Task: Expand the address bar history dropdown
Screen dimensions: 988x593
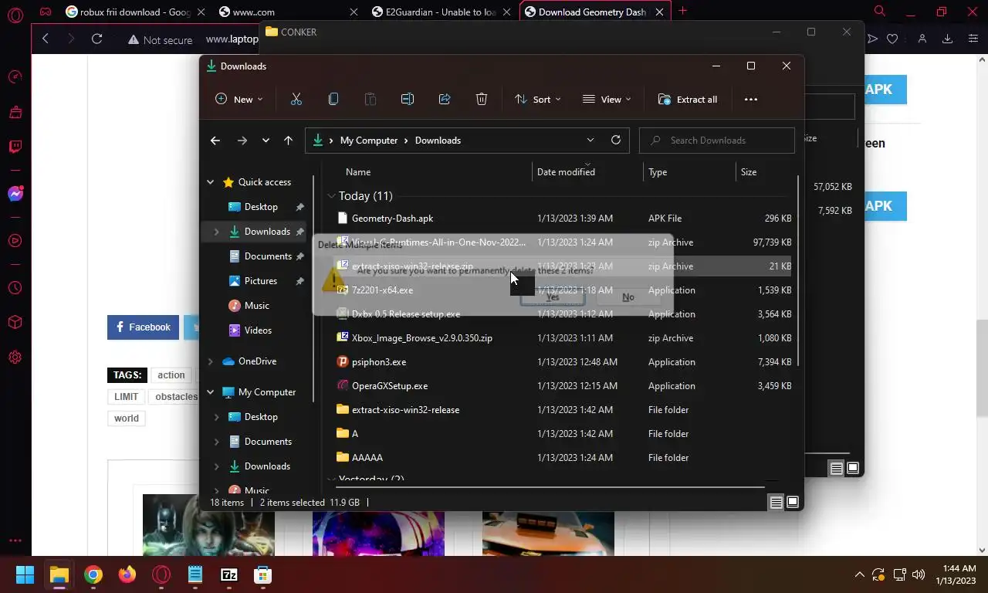Action: (590, 140)
